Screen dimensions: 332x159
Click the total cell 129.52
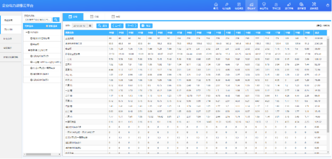tap(320, 122)
